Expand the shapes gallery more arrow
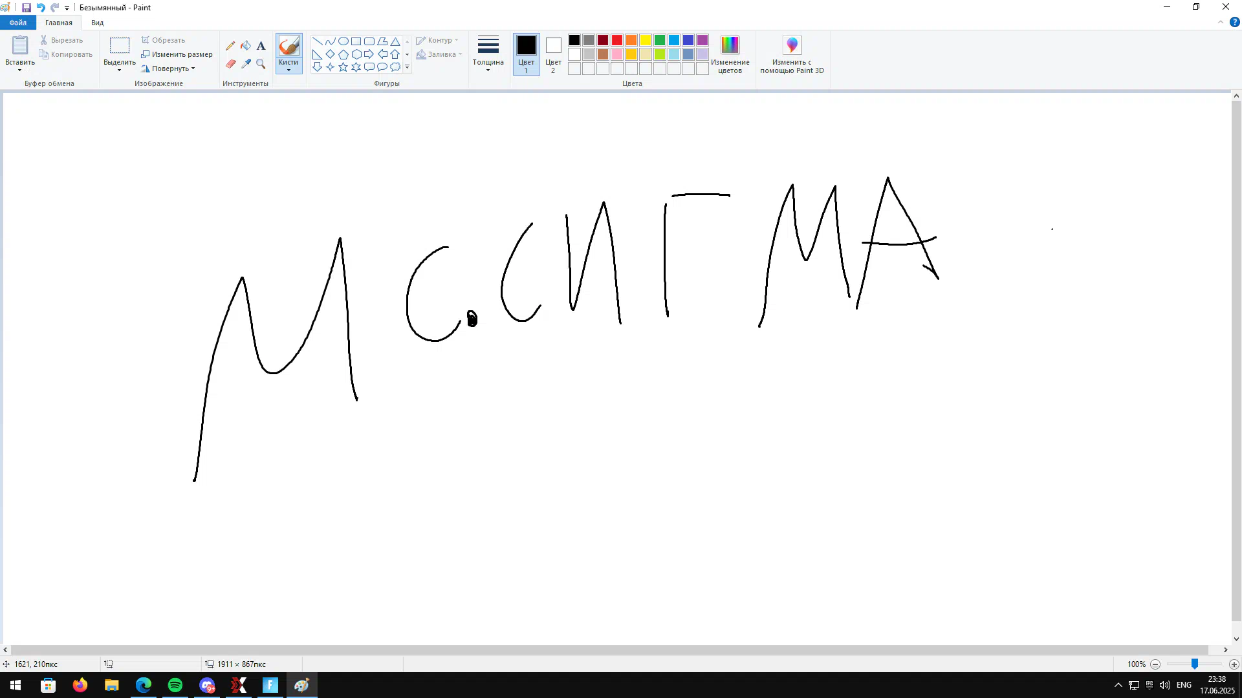This screenshot has width=1242, height=698. [x=407, y=67]
